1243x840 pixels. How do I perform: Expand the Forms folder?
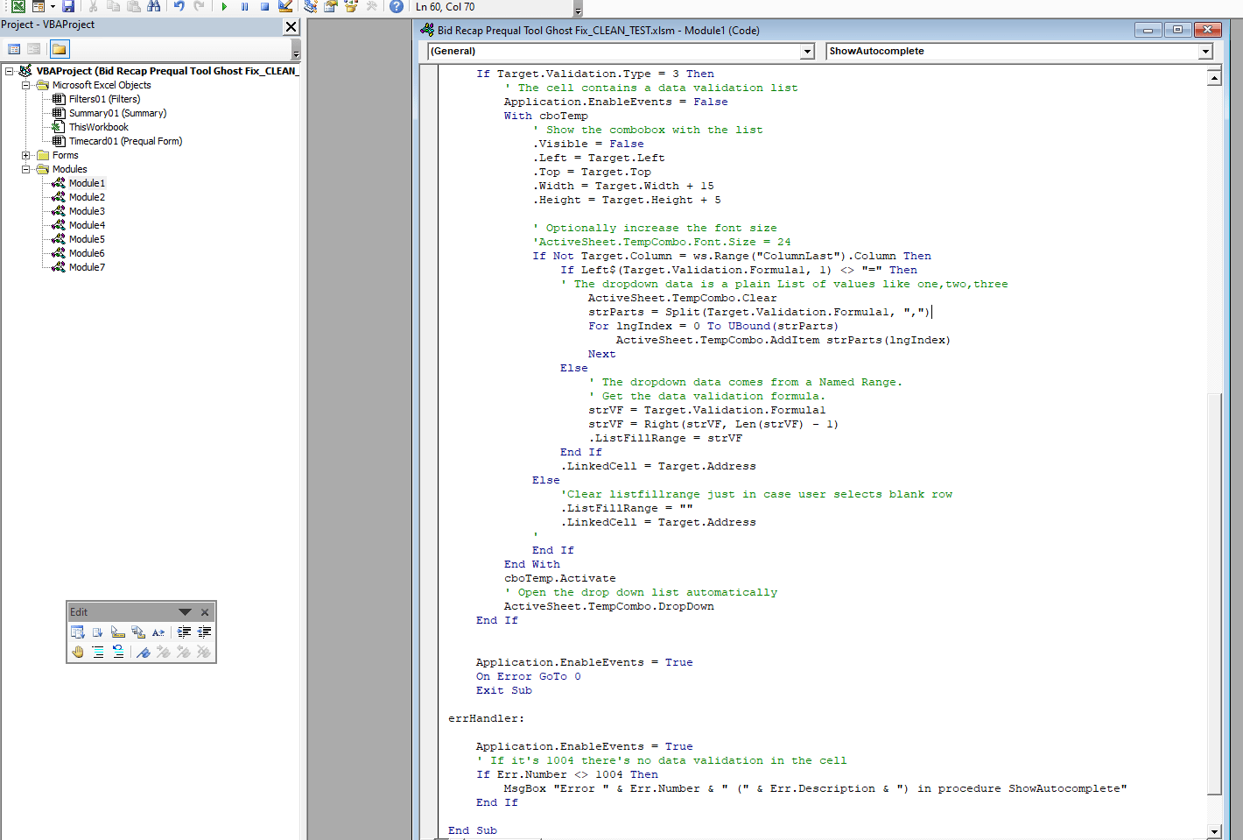click(x=26, y=155)
